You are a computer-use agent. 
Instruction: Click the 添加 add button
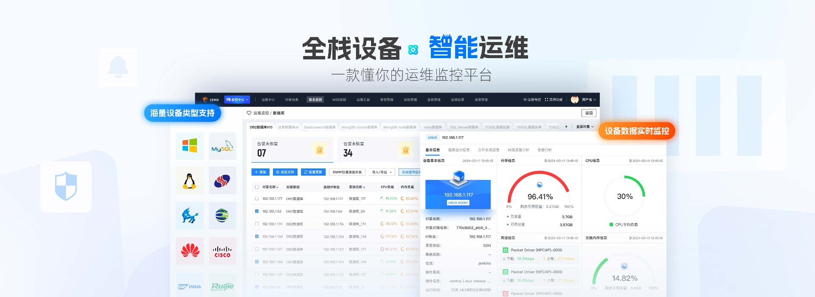pyautogui.click(x=261, y=172)
